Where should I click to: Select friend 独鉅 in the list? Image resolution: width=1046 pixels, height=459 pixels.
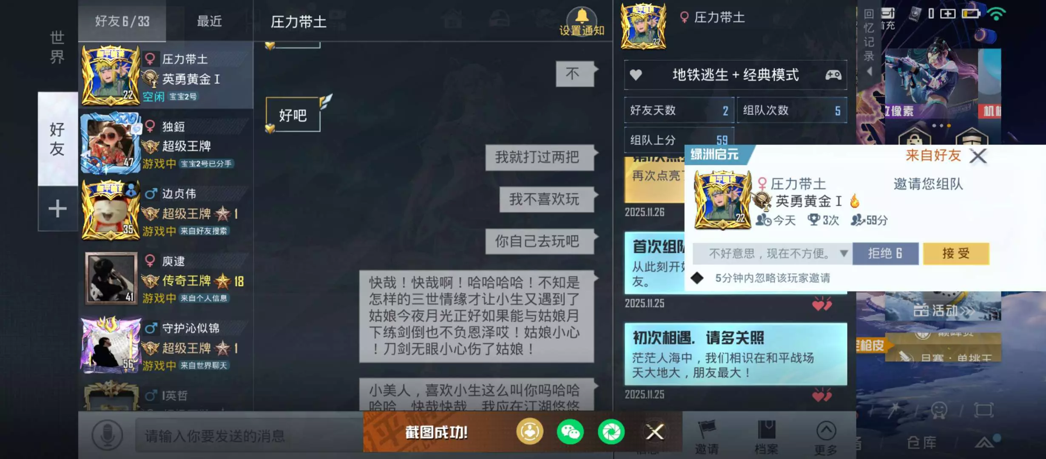(166, 144)
